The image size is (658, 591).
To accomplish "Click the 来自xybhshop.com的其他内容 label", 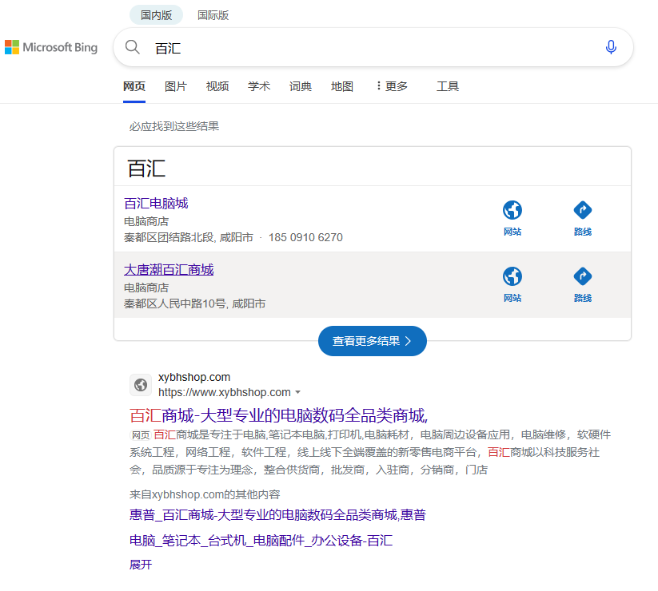I will click(205, 494).
